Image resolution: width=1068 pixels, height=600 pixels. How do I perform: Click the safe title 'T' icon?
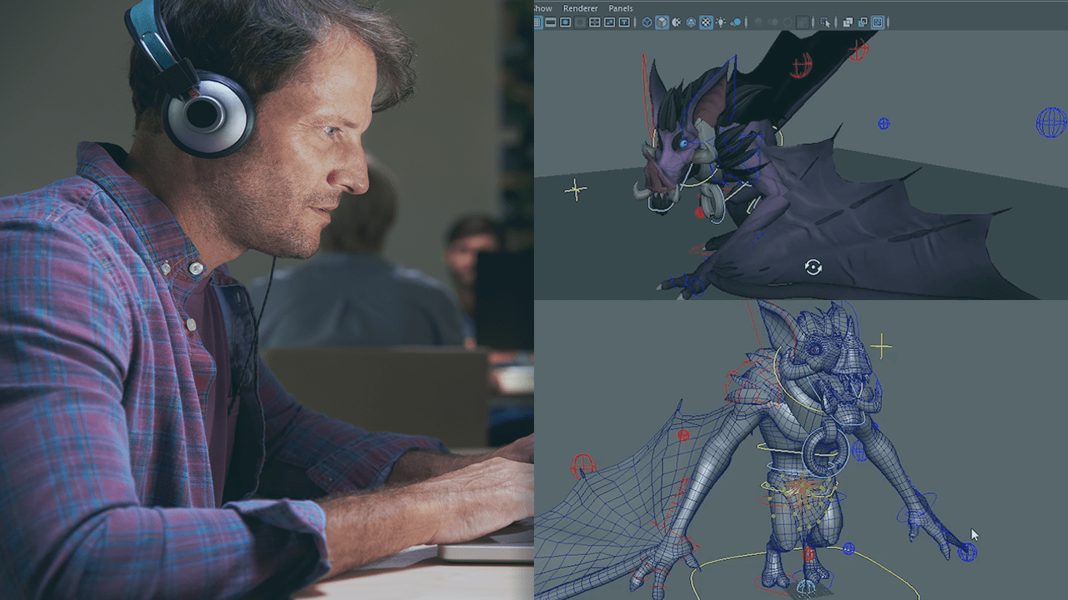click(x=625, y=22)
